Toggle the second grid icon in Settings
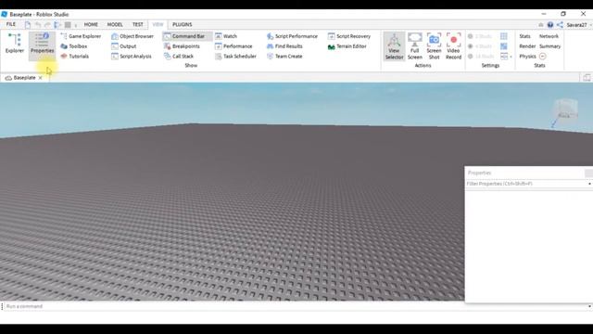The width and height of the screenshot is (593, 334). 504,46
